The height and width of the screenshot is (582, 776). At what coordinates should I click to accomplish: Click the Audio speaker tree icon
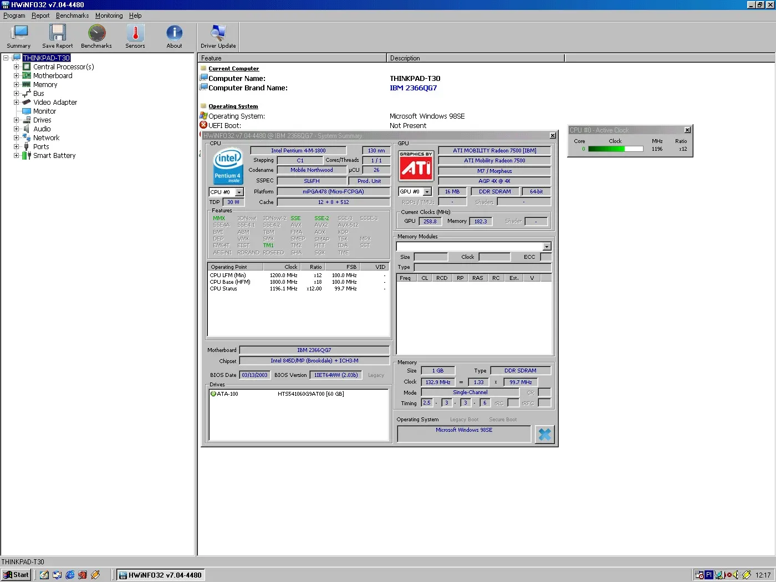coord(27,129)
